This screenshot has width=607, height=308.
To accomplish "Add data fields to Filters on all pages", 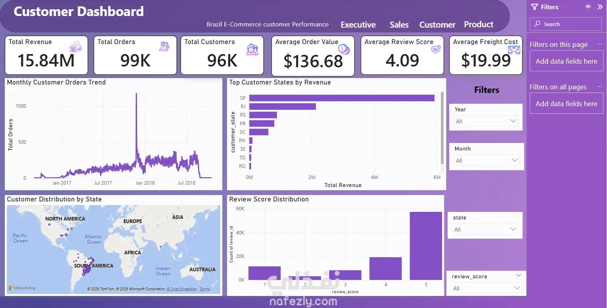I will pos(566,103).
